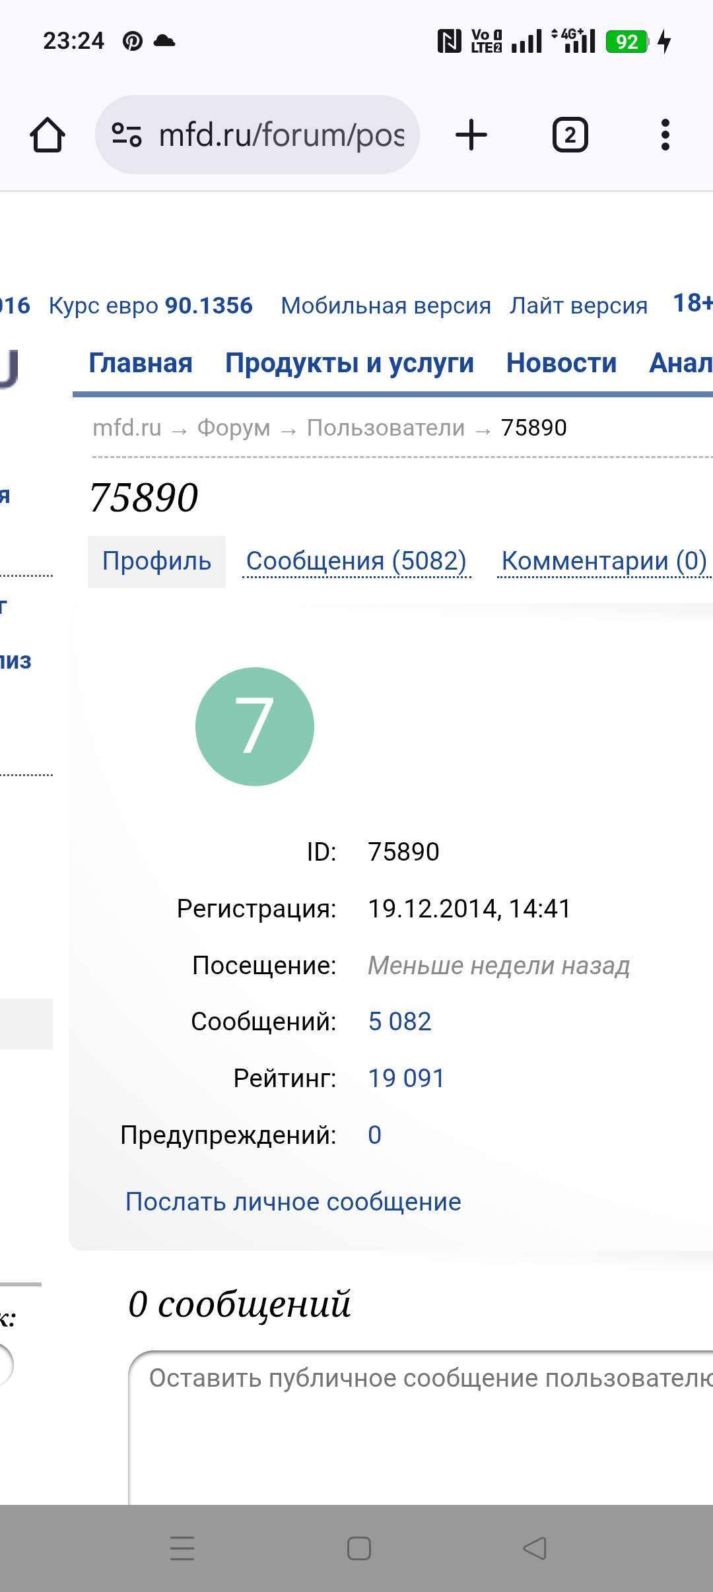Click the Меньше недели назад text
The height and width of the screenshot is (1592, 713).
(498, 966)
